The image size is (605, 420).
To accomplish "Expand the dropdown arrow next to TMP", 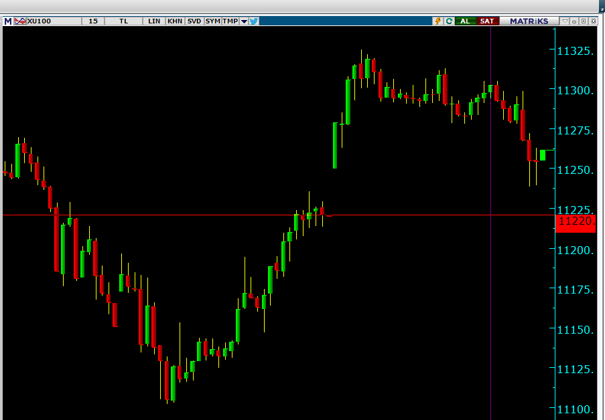I will tap(244, 21).
